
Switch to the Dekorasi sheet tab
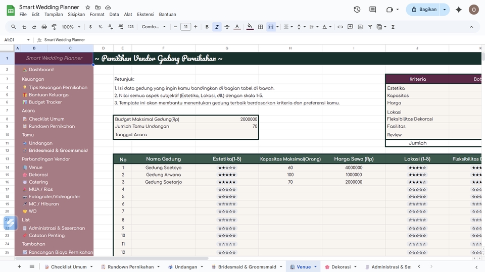pos(341,267)
